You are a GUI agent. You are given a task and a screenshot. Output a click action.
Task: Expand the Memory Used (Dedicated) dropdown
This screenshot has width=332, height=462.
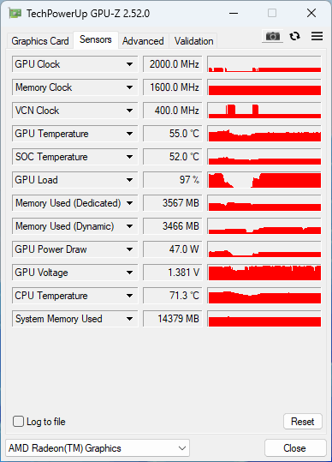[x=129, y=203]
